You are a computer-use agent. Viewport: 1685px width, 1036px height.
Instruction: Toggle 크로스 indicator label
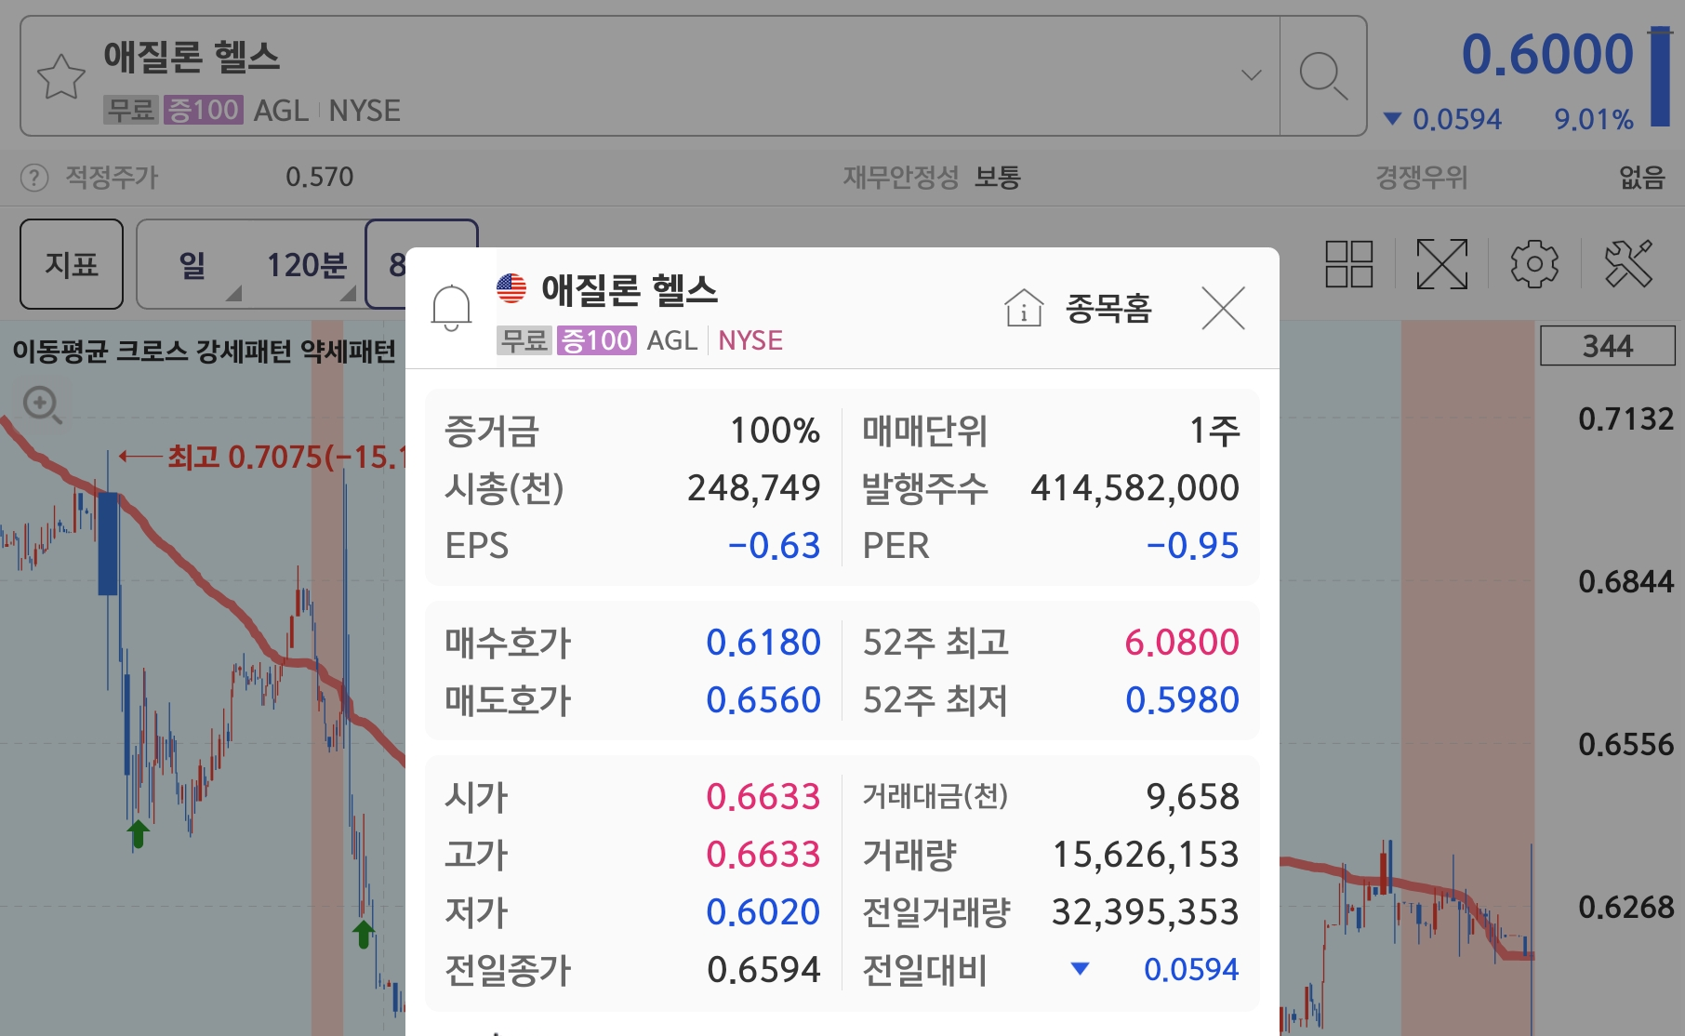pyautogui.click(x=153, y=352)
